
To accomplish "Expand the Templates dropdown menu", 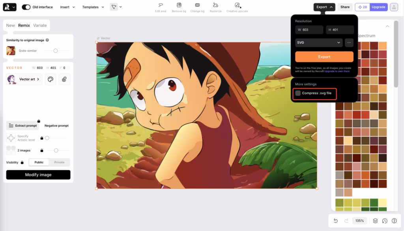I will pos(93,7).
